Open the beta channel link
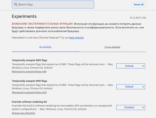The height and width of the screenshot is (118, 156). pos(76,38)
